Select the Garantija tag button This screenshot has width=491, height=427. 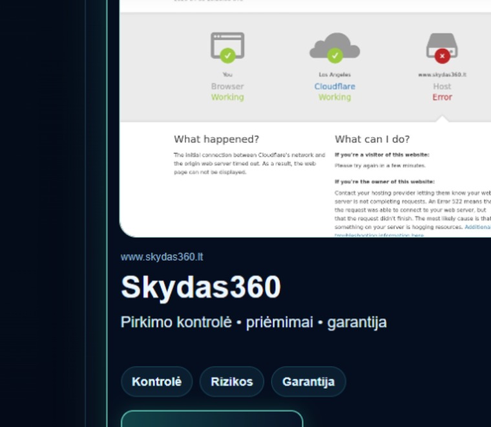308,382
